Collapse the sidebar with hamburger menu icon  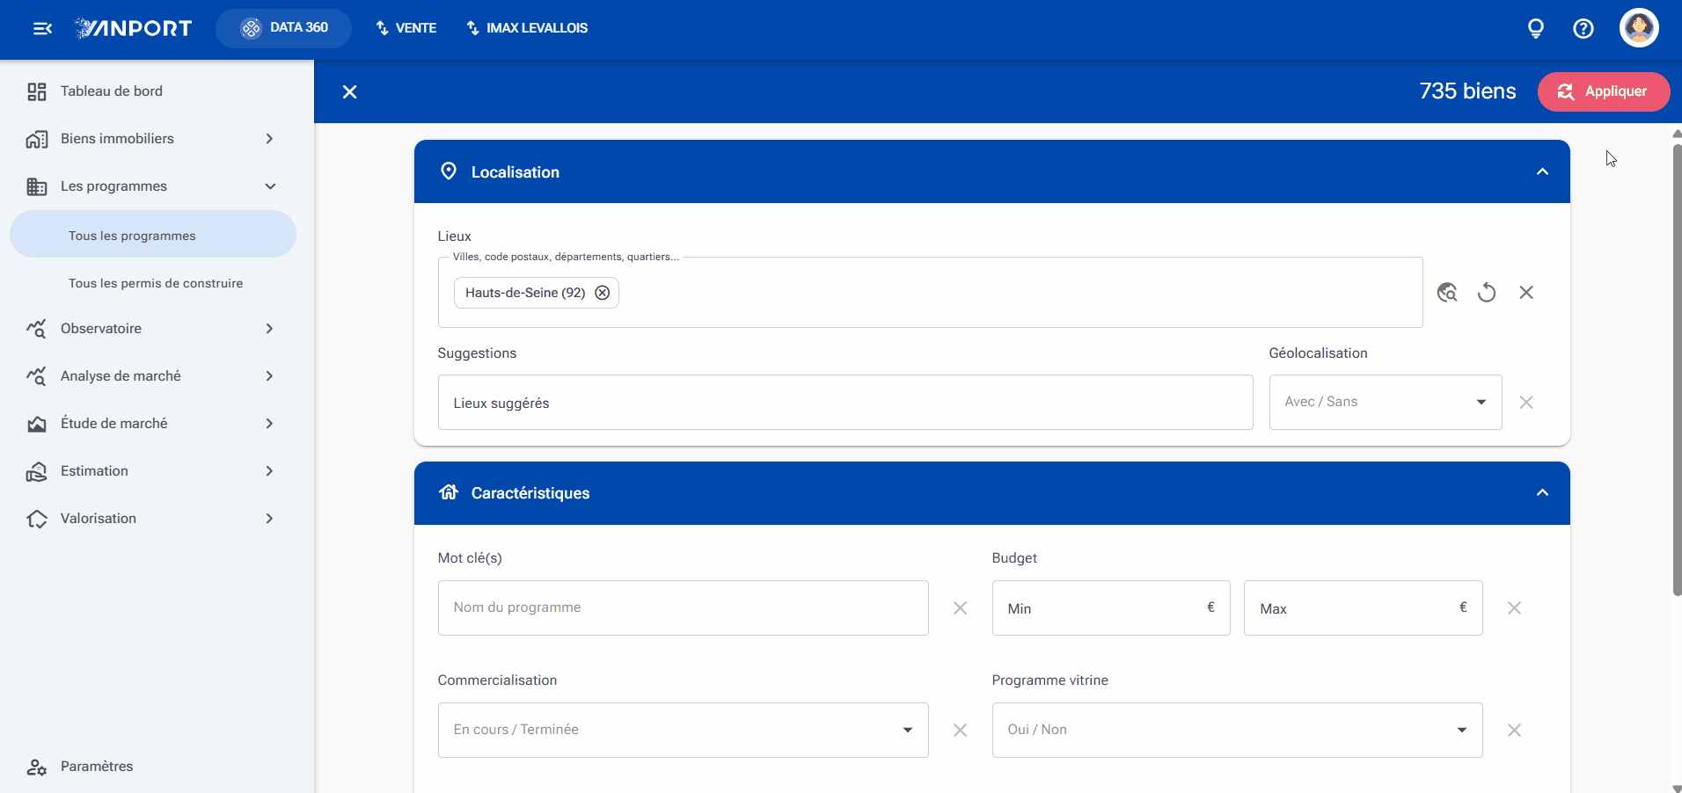click(x=42, y=29)
